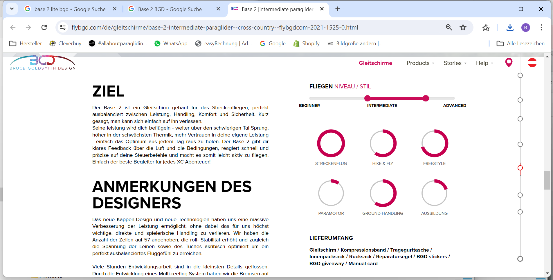Open the easyRechnung bookmark
Screen dimensions: 553x280
pos(224,43)
